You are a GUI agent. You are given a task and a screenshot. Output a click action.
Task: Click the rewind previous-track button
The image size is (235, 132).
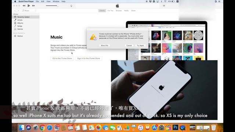(x=24, y=6)
